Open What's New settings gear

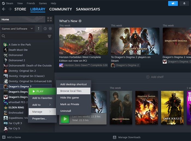(x=80, y=21)
